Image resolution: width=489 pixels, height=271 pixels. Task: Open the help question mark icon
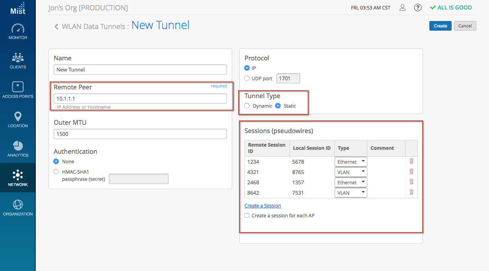pos(418,8)
